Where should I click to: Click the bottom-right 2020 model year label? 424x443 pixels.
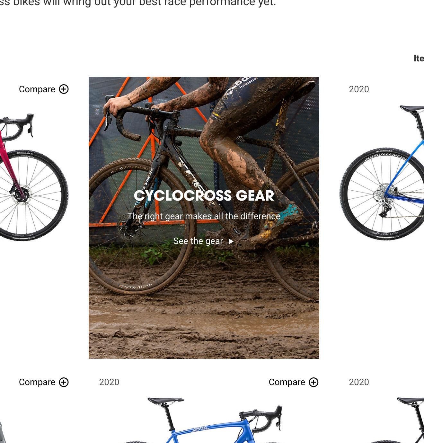[x=359, y=382]
